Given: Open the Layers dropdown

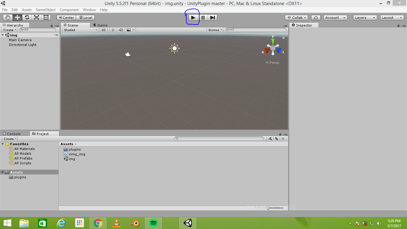Looking at the screenshot, I should click(x=365, y=18).
